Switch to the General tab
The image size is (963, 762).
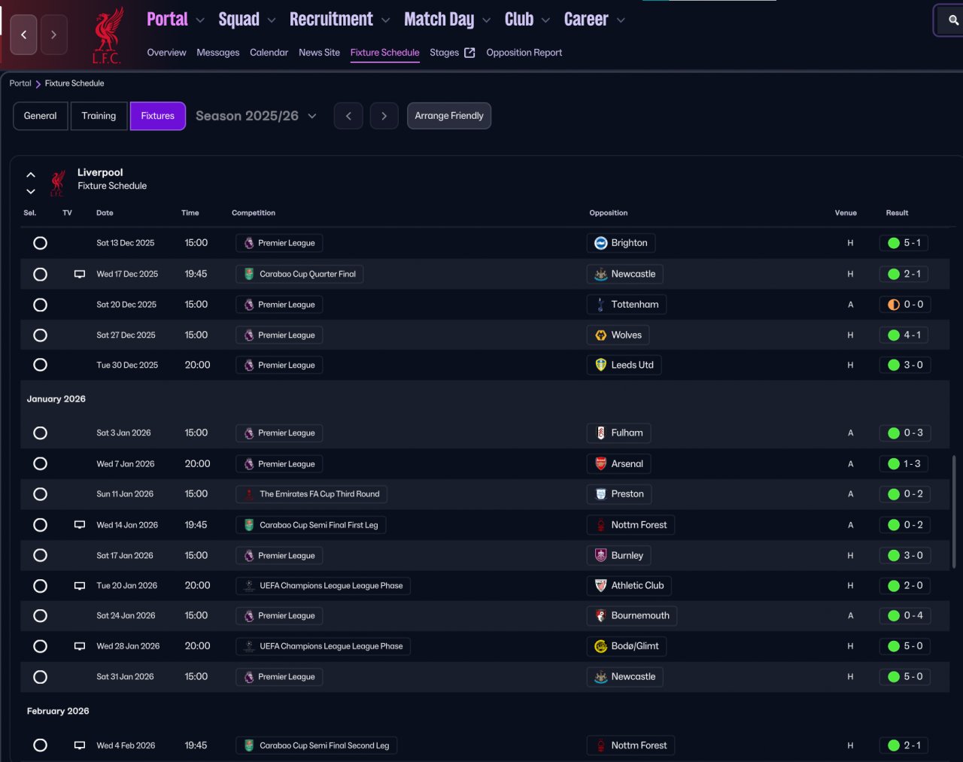[41, 116]
